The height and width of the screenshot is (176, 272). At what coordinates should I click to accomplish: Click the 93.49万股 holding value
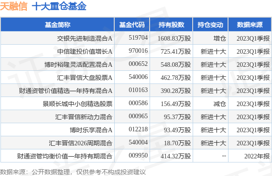(x=177, y=130)
